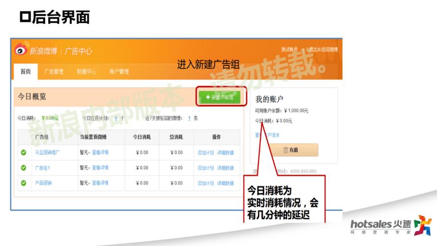
Task: Click green status check for 广告组1
Action: click(x=24, y=168)
